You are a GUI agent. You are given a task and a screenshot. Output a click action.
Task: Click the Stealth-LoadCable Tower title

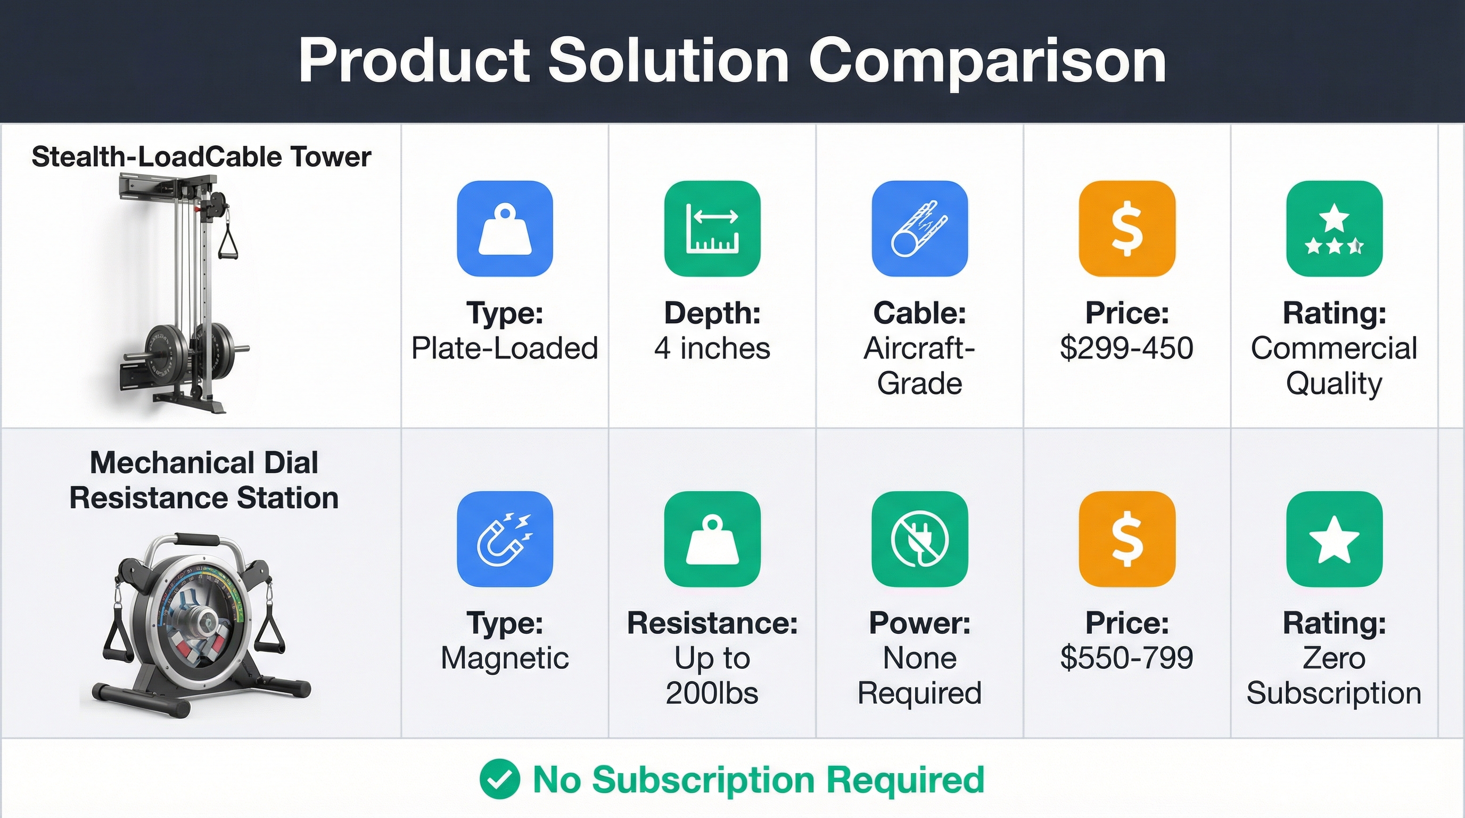(x=201, y=157)
